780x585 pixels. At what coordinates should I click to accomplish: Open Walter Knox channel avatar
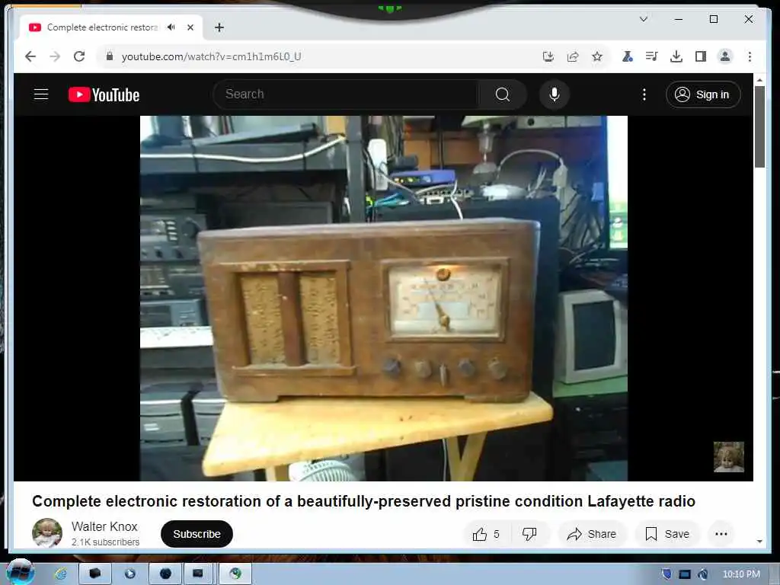(47, 532)
